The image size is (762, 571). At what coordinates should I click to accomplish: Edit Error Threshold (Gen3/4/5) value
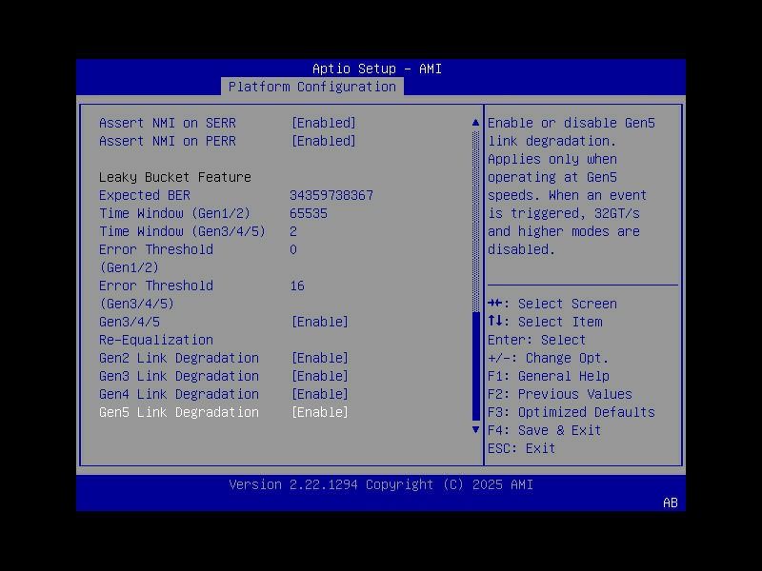298,285
